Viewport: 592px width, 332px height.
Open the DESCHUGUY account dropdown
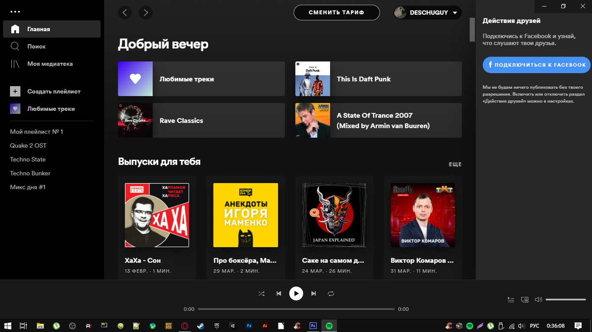pyautogui.click(x=427, y=13)
